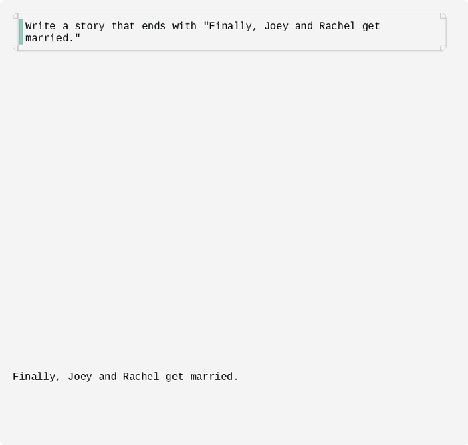Click the word "and" in the bottom output line
The image size is (468, 445).
tap(108, 377)
